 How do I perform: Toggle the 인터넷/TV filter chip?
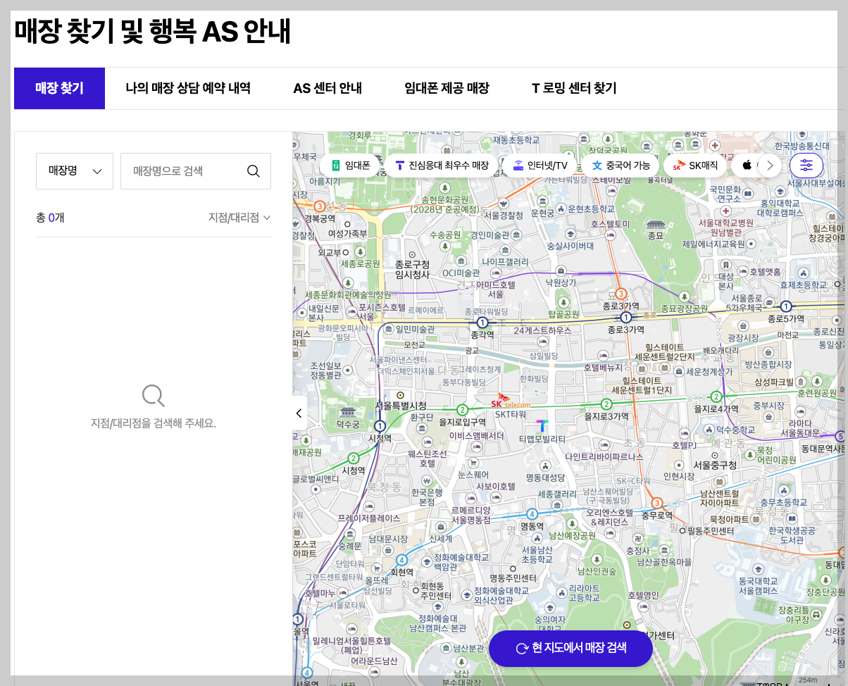539,166
